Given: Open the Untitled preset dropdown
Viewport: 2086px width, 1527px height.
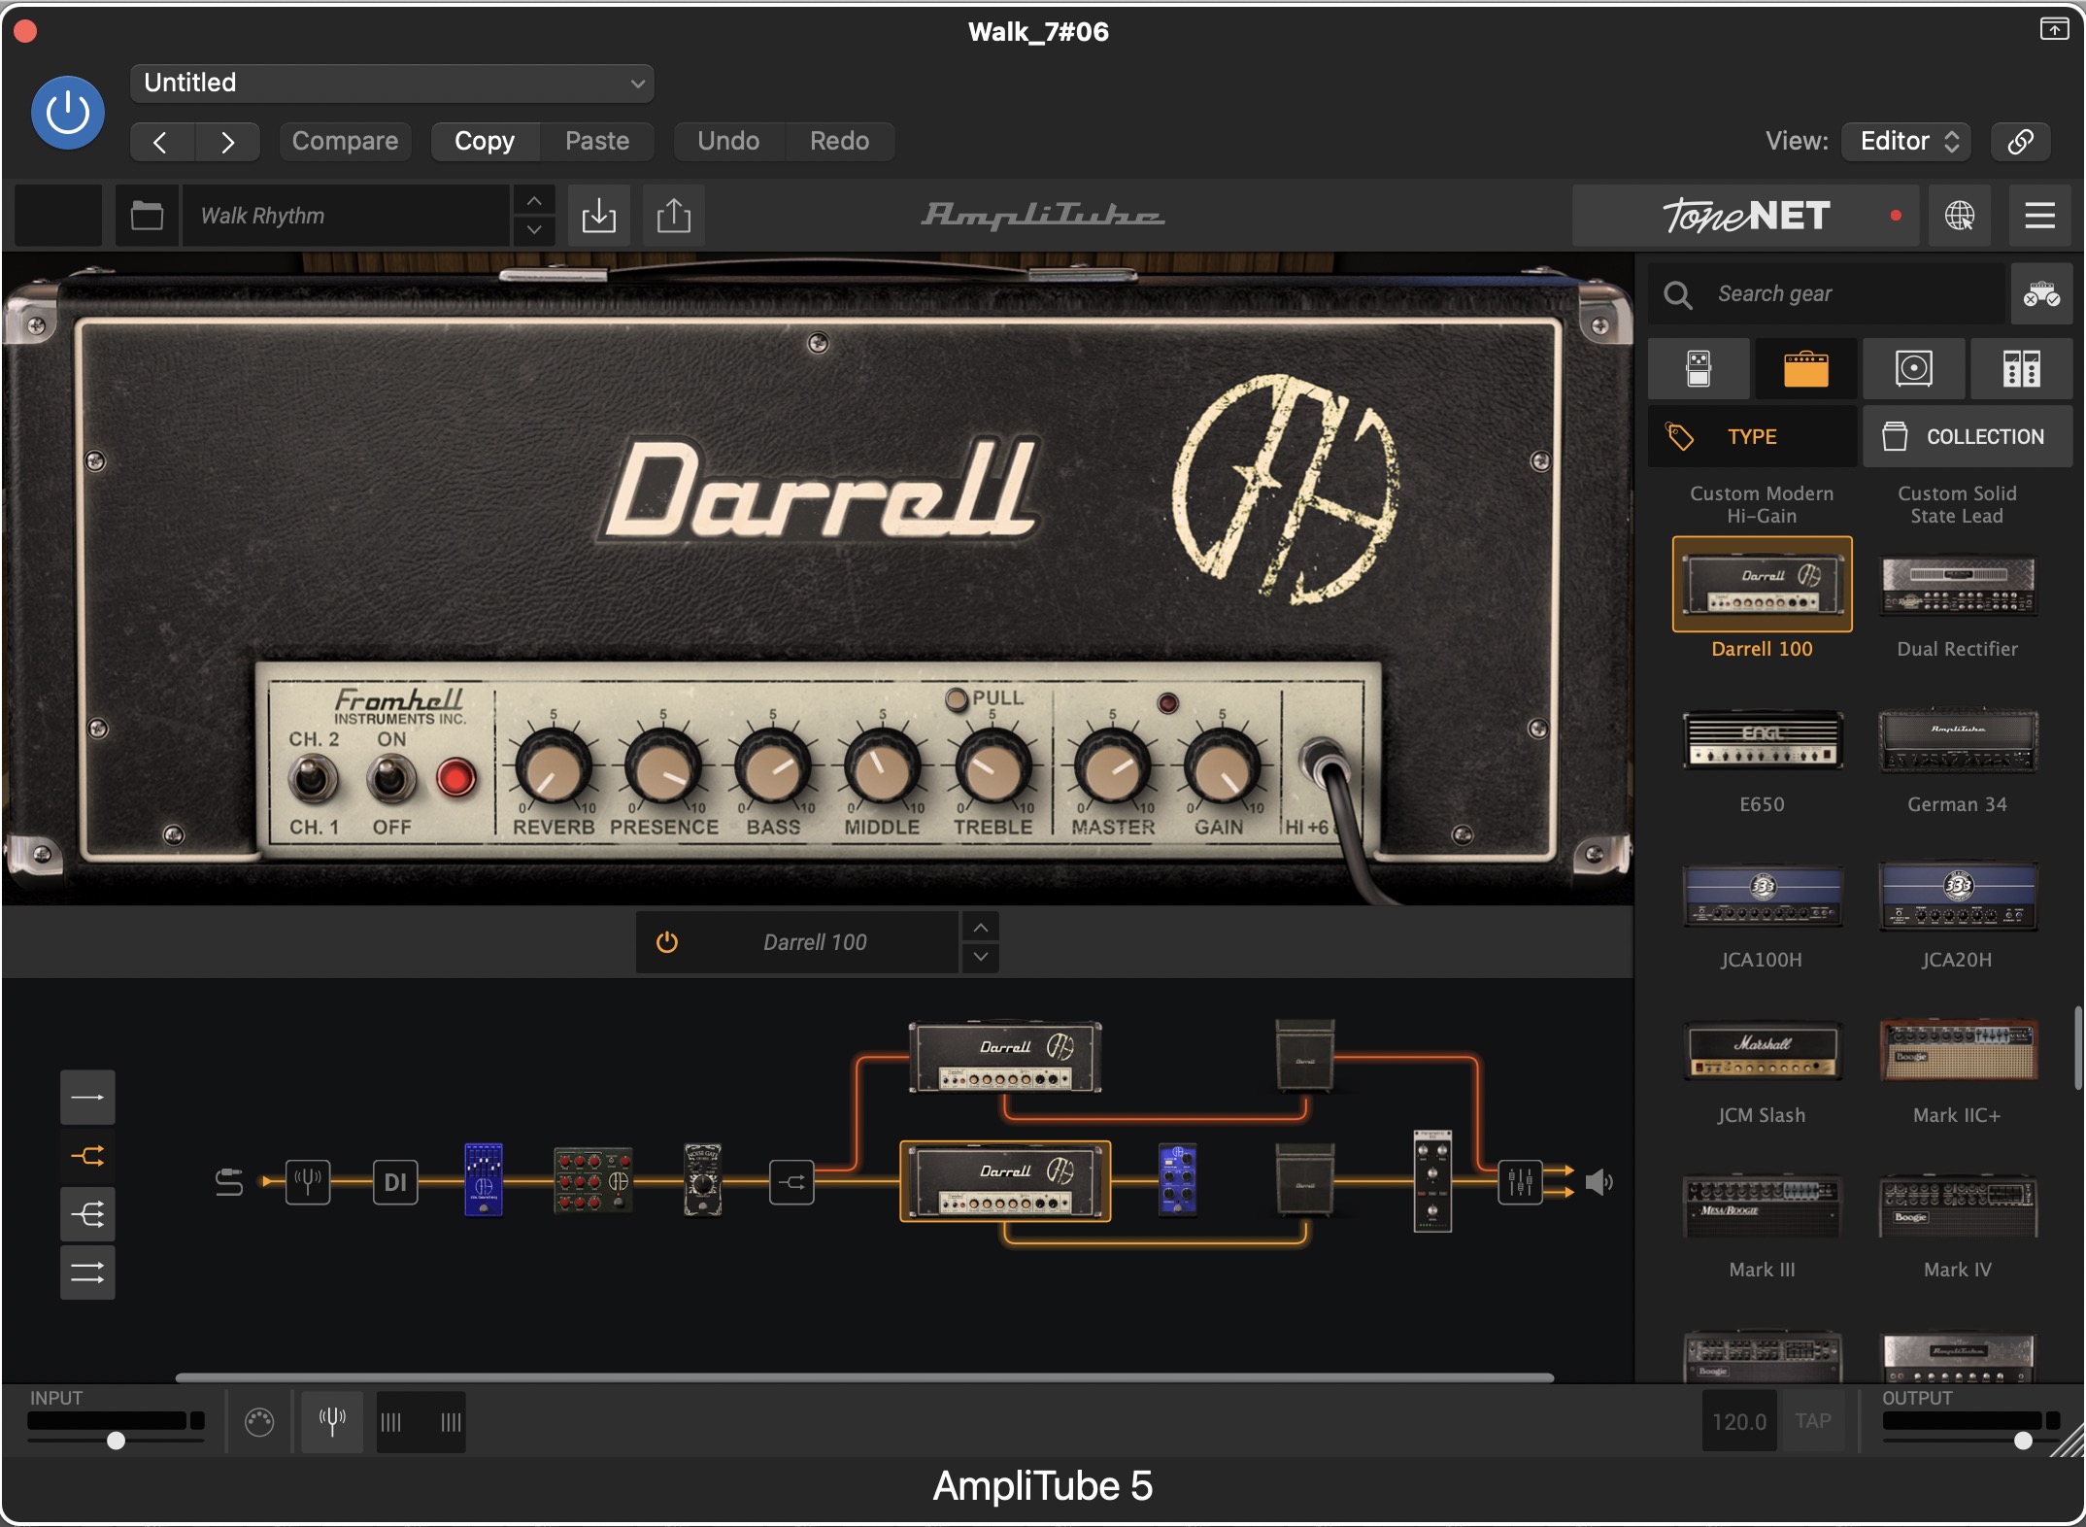Looking at the screenshot, I should pyautogui.click(x=391, y=83).
